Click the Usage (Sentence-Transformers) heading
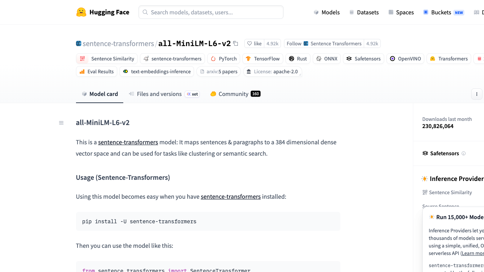 (x=123, y=178)
